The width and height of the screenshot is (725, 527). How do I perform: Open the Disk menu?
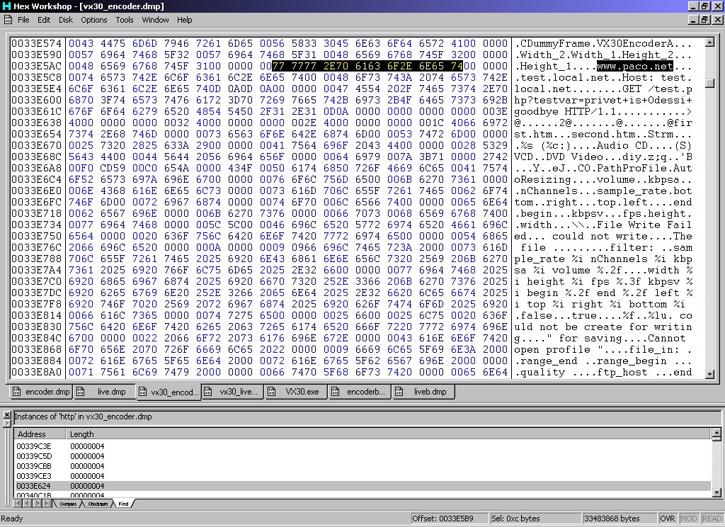tap(66, 20)
